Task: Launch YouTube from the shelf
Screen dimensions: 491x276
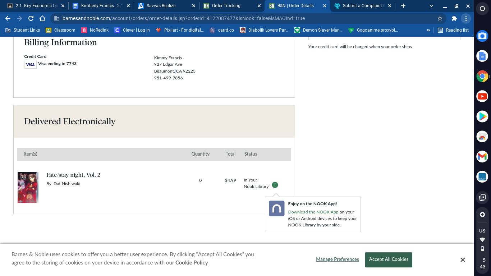Action: click(x=482, y=96)
